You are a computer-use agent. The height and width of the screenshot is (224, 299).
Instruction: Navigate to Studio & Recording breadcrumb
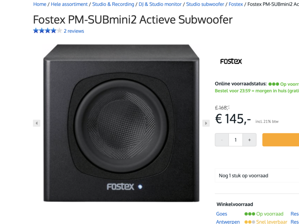coord(113,4)
